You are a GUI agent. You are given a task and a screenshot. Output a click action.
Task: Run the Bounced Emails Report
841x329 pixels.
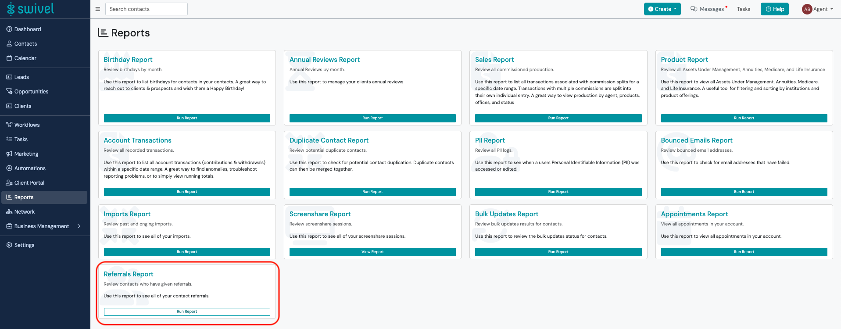(x=744, y=192)
